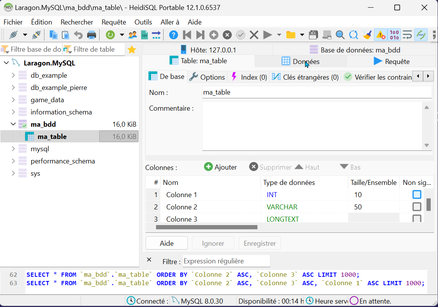Open the Requête menu
Viewport: 438px width, 307px height.
pos(113,22)
